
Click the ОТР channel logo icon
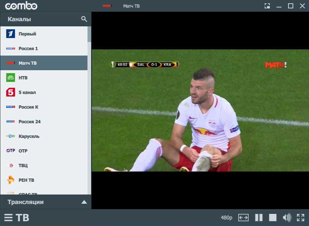point(11,151)
